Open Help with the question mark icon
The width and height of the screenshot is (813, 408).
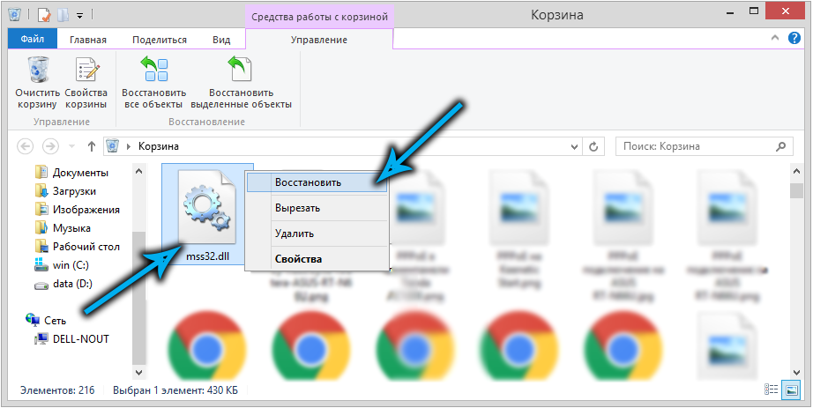point(794,38)
